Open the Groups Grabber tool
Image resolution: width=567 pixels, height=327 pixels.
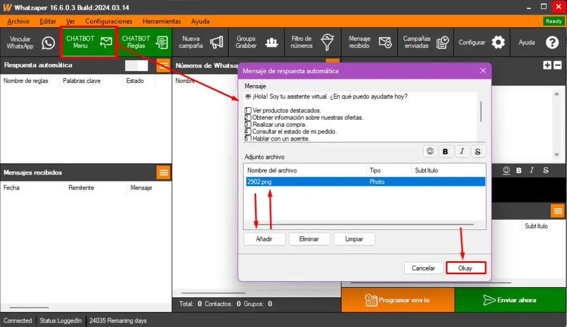256,42
